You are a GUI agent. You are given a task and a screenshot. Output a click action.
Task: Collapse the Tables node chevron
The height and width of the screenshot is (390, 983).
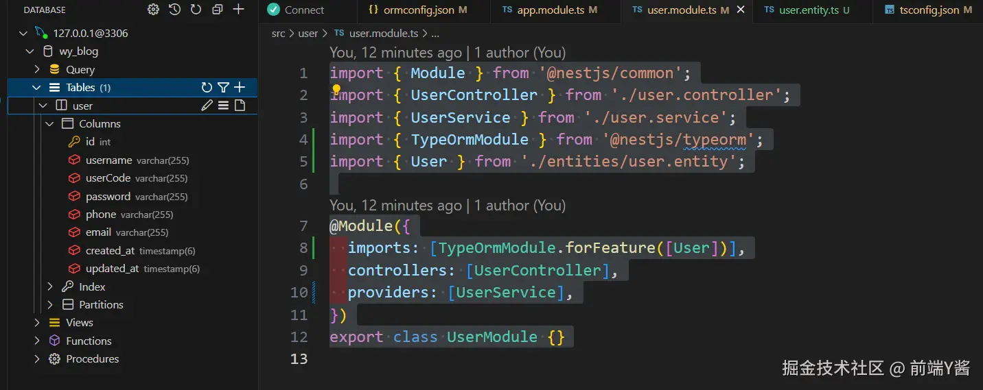coord(37,87)
